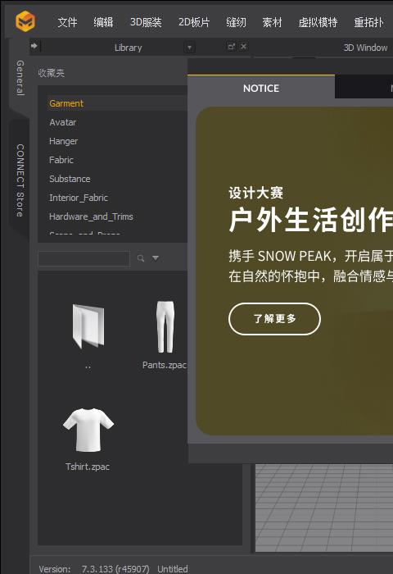
Task: Switch to the CONNECT Store side tab
Action: [x=20, y=180]
